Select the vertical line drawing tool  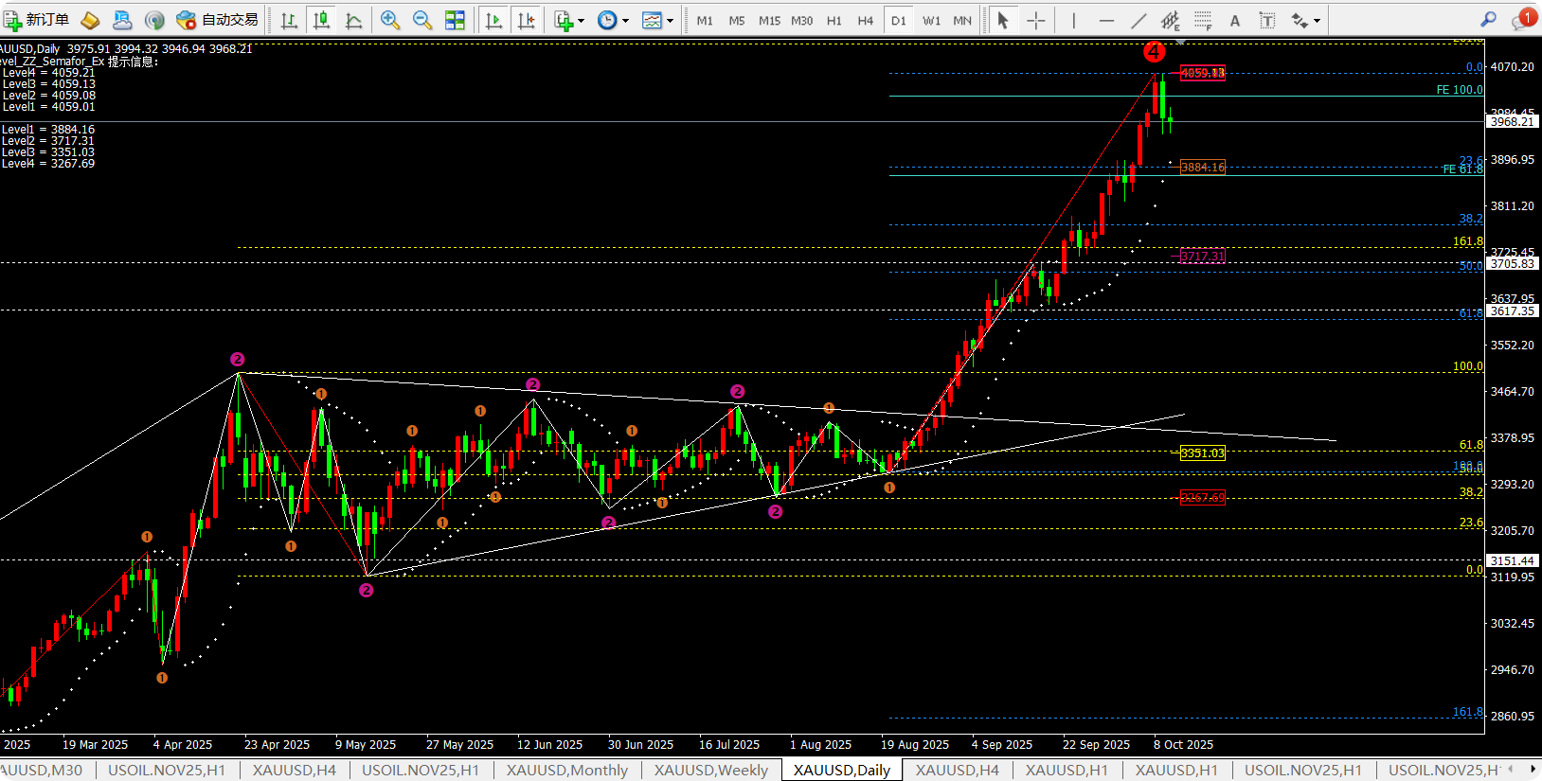[x=1073, y=20]
